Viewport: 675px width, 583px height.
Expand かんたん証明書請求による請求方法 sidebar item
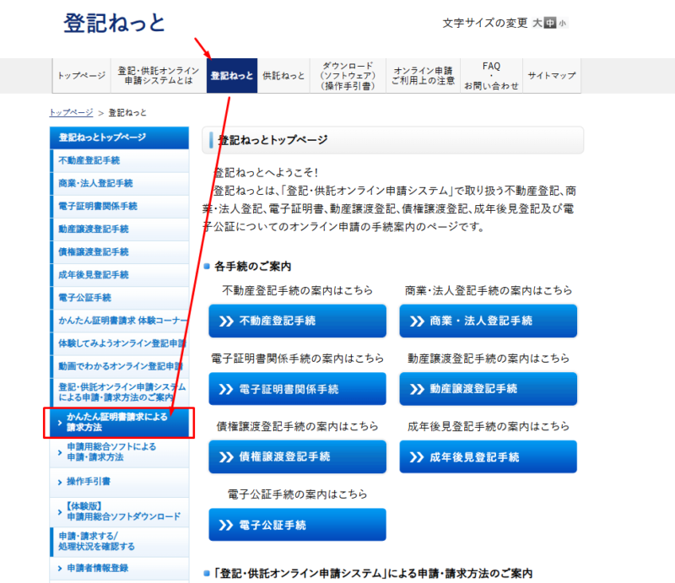tap(119, 423)
